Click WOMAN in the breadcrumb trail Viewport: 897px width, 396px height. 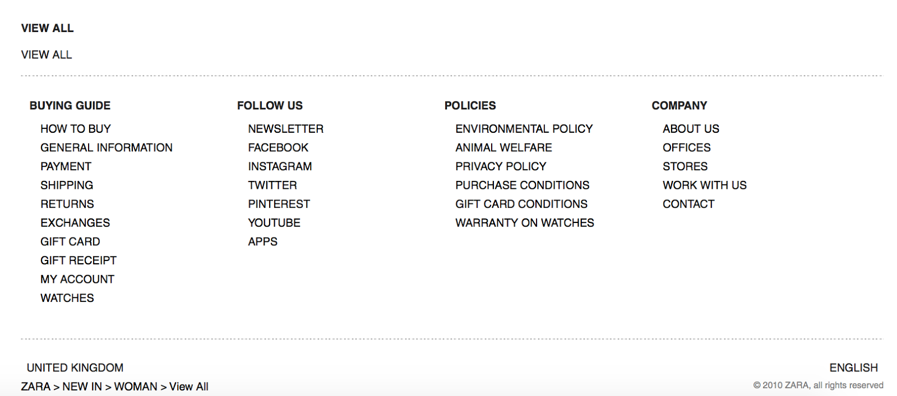point(136,386)
